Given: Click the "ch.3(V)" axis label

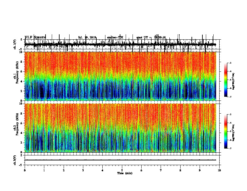Looking at the screenshot, I should pyautogui.click(x=15, y=160).
